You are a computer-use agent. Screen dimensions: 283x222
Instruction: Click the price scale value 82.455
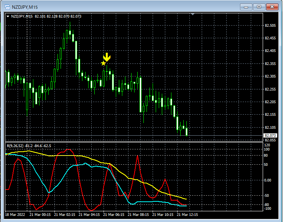coord(270,38)
